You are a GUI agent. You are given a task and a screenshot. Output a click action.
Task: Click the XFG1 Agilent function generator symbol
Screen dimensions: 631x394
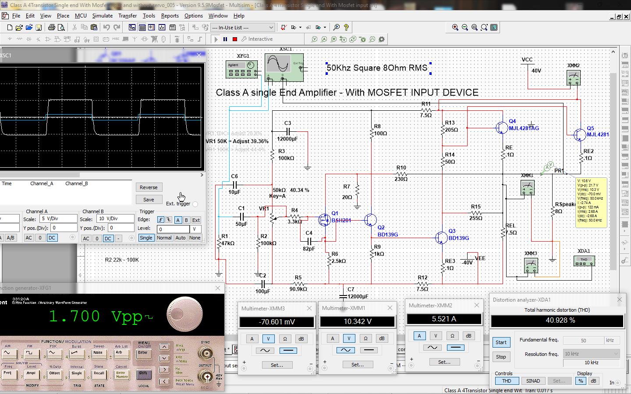click(x=241, y=70)
